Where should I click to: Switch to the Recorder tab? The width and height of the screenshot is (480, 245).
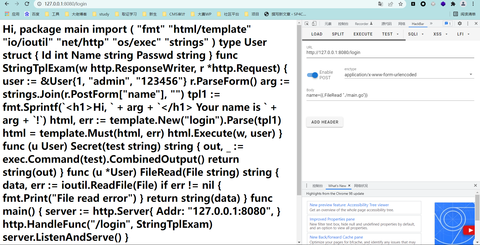pyautogui.click(x=364, y=24)
